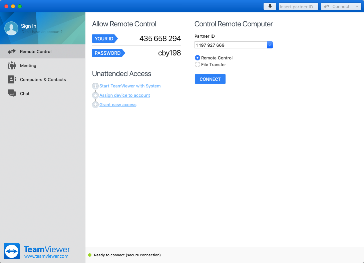
Task: Select the Remote Control radio option
Action: click(197, 58)
